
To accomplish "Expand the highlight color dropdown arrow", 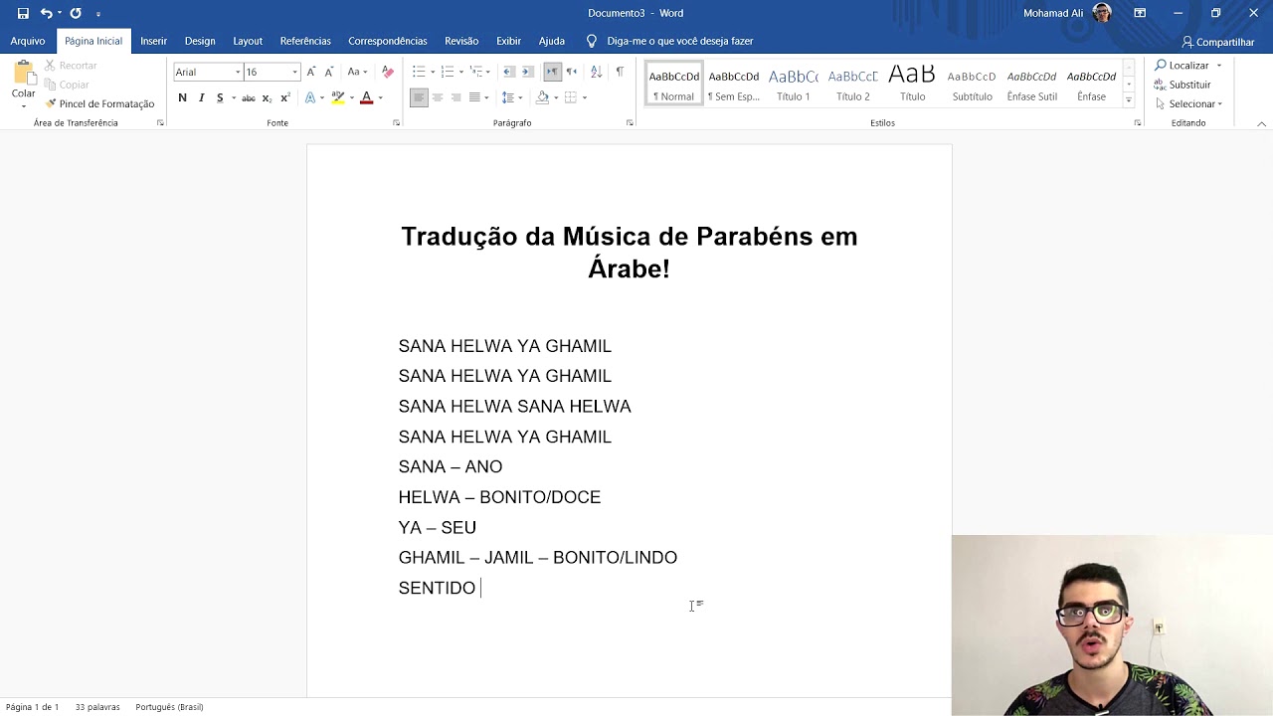I will (x=351, y=97).
